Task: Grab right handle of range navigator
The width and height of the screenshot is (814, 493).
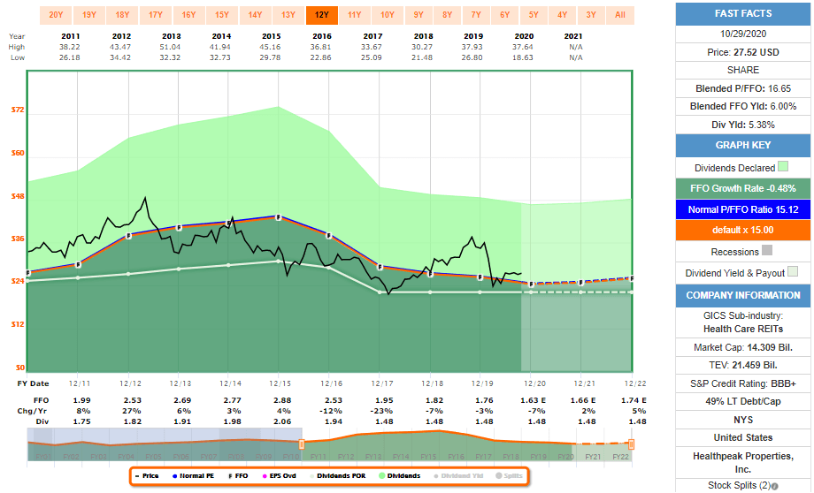Action: (631, 444)
